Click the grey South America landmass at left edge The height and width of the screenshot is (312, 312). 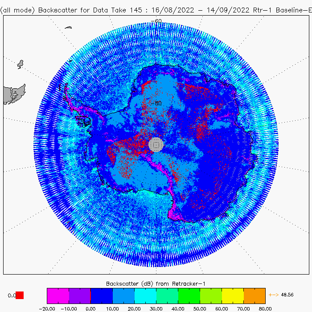point(15,94)
